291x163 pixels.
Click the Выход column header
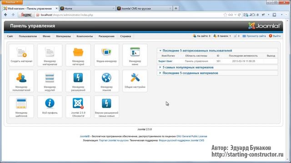point(271,56)
